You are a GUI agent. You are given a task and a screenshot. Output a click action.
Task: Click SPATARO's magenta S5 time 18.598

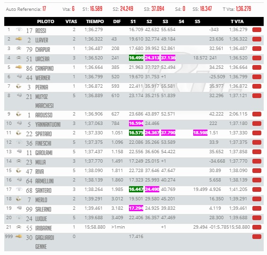pyautogui.click(x=200, y=132)
